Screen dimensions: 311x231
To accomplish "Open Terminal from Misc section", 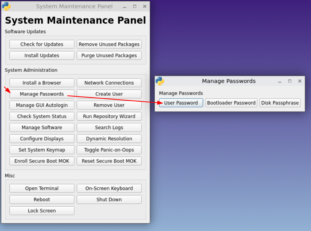I will pos(42,188).
